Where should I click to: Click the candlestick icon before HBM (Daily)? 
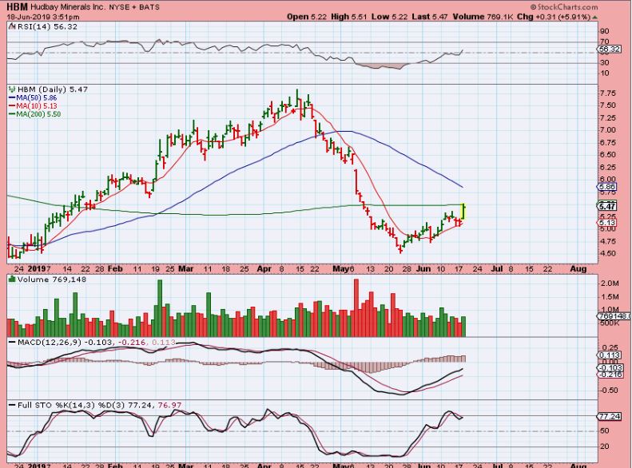12,89
